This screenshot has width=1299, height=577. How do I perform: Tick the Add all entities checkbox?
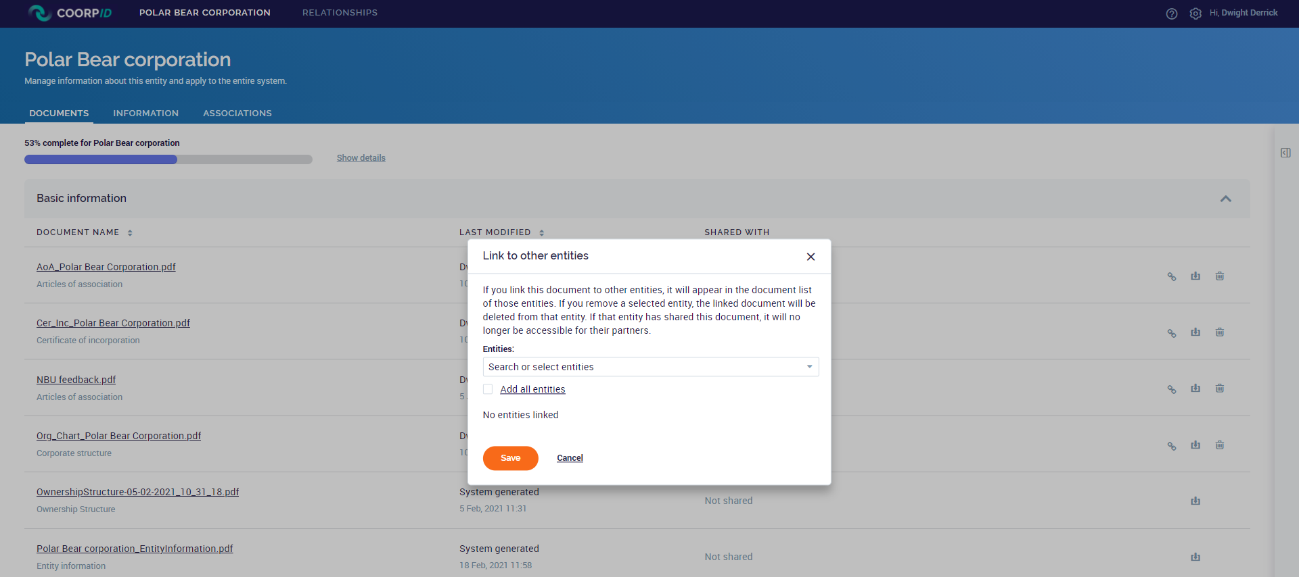(x=488, y=389)
